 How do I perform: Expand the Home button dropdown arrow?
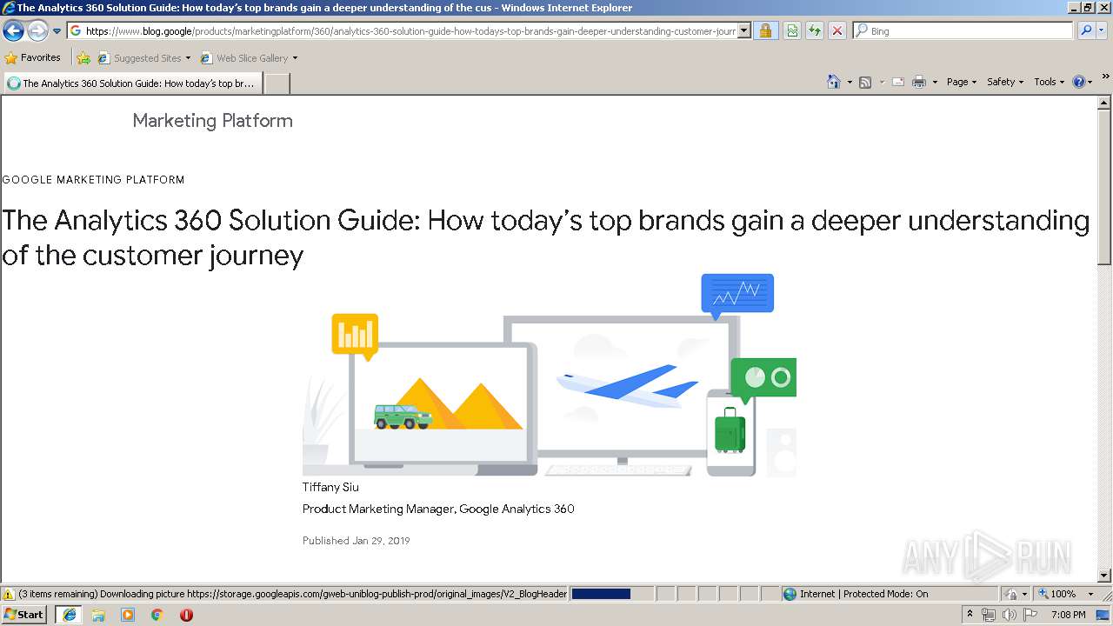point(850,82)
